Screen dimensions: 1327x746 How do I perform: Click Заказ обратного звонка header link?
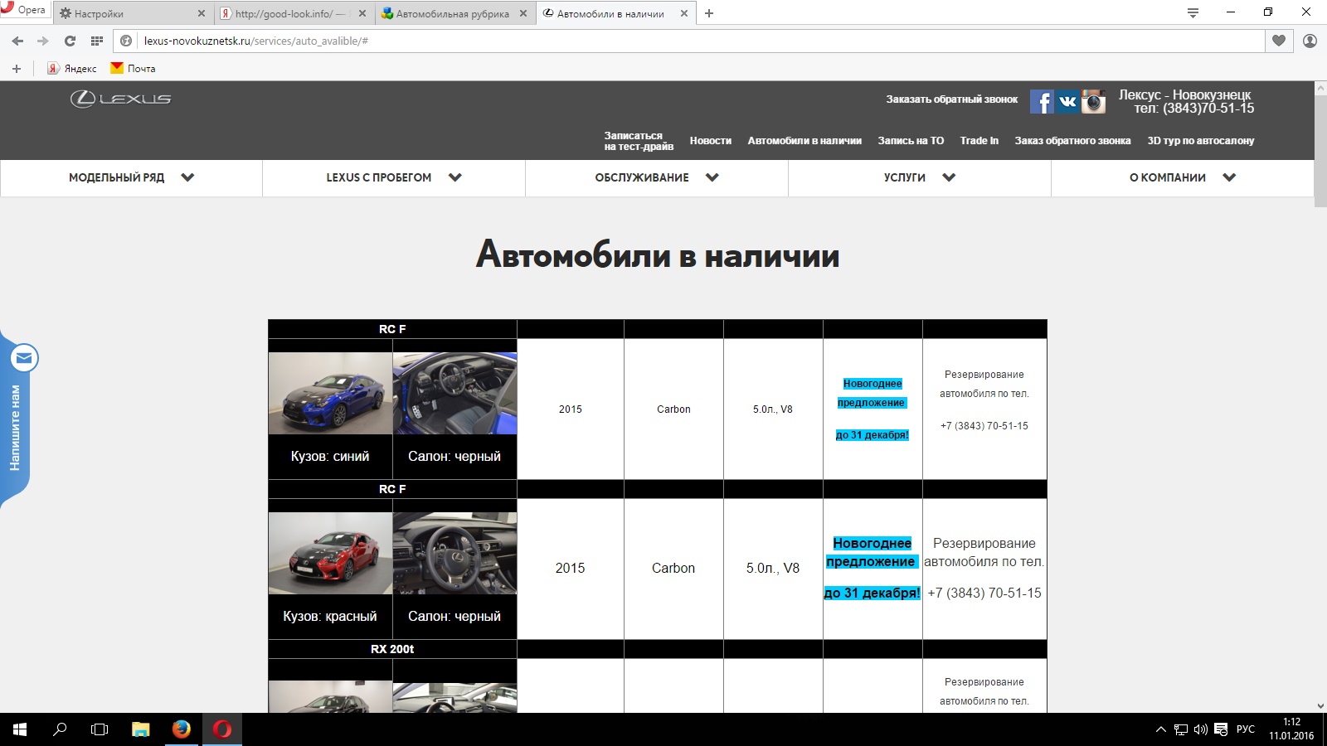point(1072,141)
